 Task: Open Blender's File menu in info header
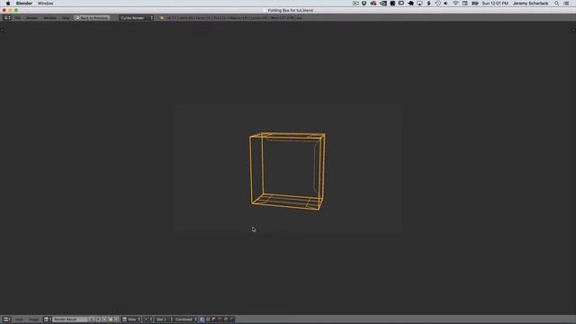point(17,18)
